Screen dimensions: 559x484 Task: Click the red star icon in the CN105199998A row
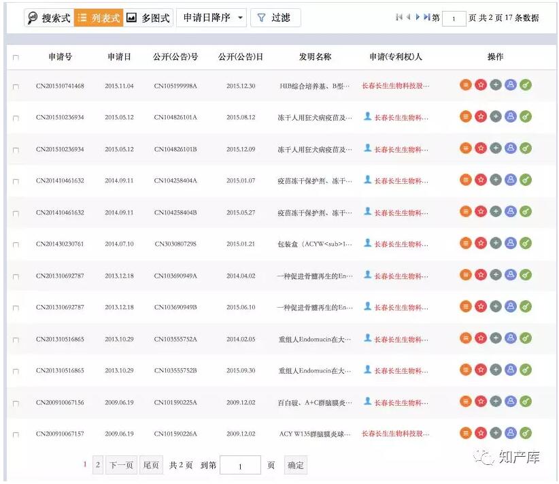(x=481, y=85)
